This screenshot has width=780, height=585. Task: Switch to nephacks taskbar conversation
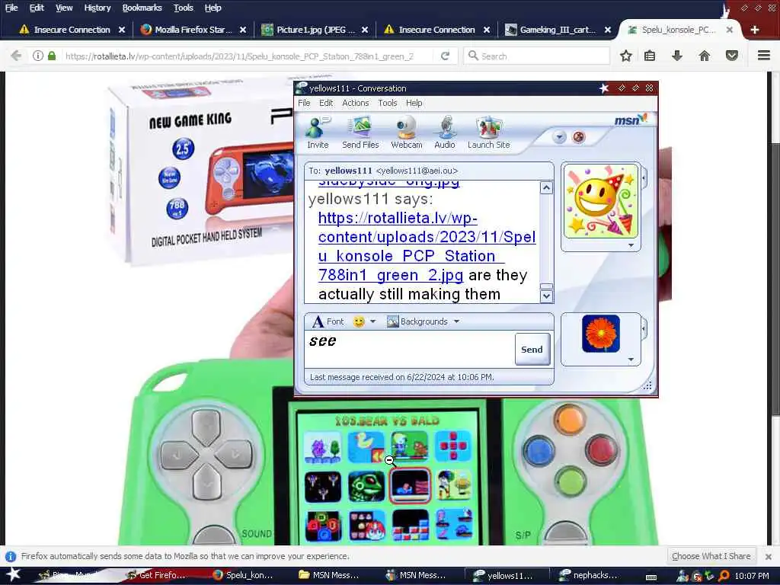[588, 575]
